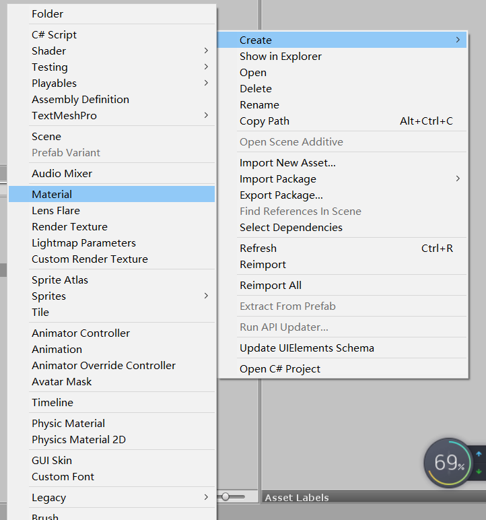Image resolution: width=486 pixels, height=520 pixels.
Task: Copy Path of the asset
Action: point(343,121)
